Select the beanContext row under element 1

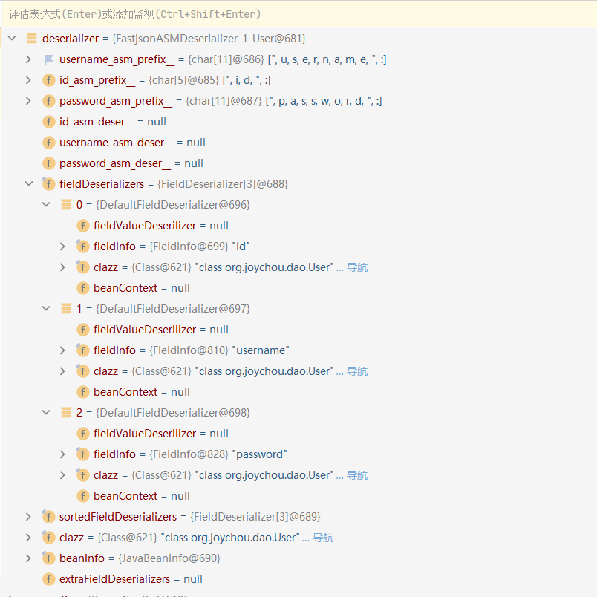[x=141, y=392]
